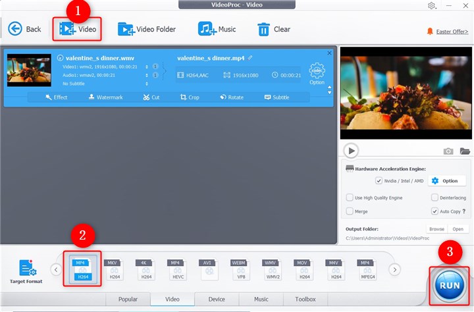Click the output path C:\Users\Administrator\Videos\VideoProc
The image size is (474, 312).
click(x=387, y=238)
